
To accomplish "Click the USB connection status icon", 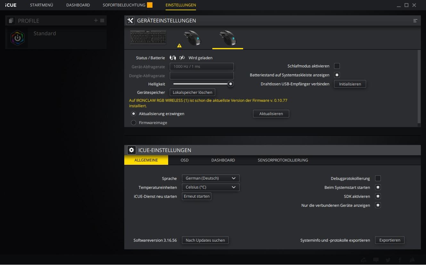I will tap(173, 58).
